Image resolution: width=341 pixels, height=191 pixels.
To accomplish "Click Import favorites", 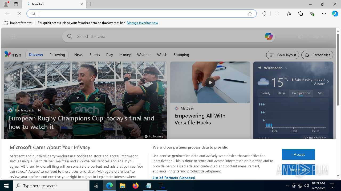I will pyautogui.click(x=18, y=23).
